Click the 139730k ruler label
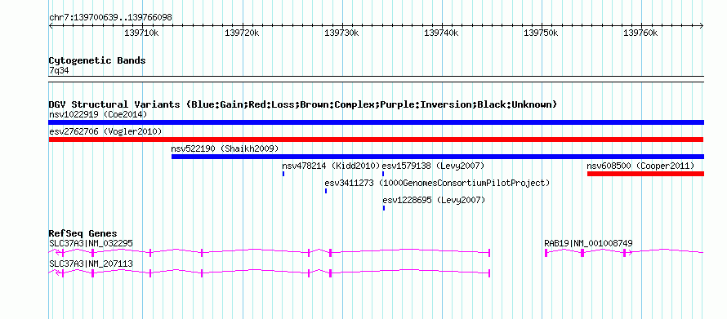The image size is (727, 319). click(341, 33)
